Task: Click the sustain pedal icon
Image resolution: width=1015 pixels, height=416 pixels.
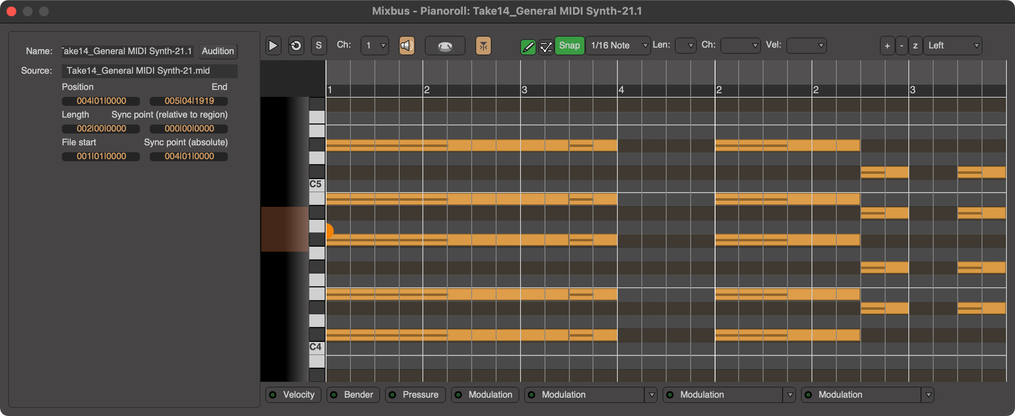Action: click(444, 46)
